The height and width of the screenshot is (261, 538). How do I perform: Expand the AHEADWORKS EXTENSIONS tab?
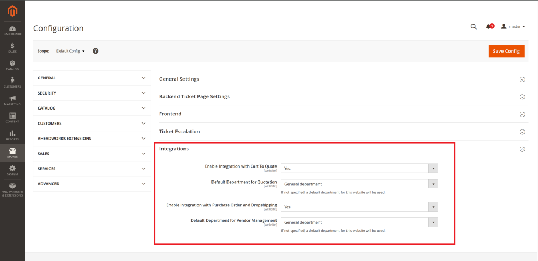91,139
